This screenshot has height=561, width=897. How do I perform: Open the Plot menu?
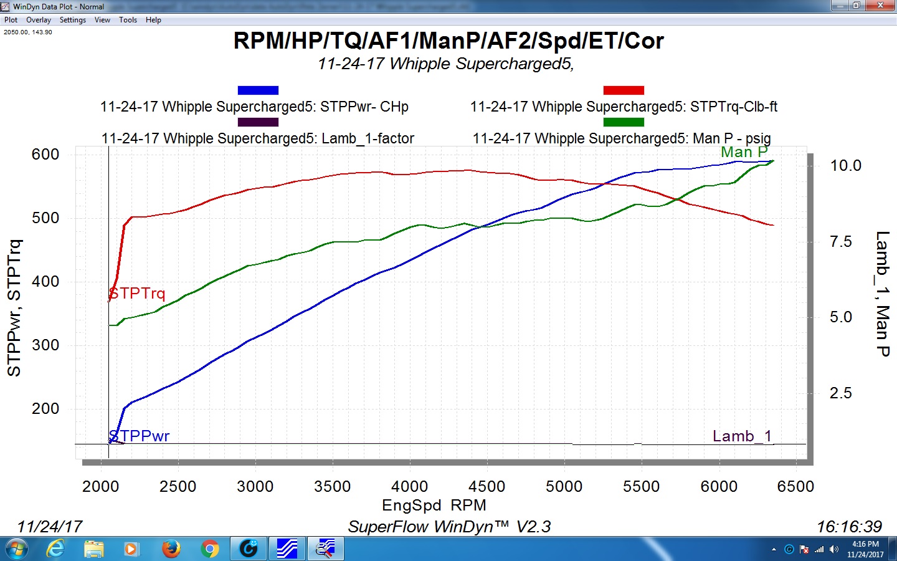11,20
